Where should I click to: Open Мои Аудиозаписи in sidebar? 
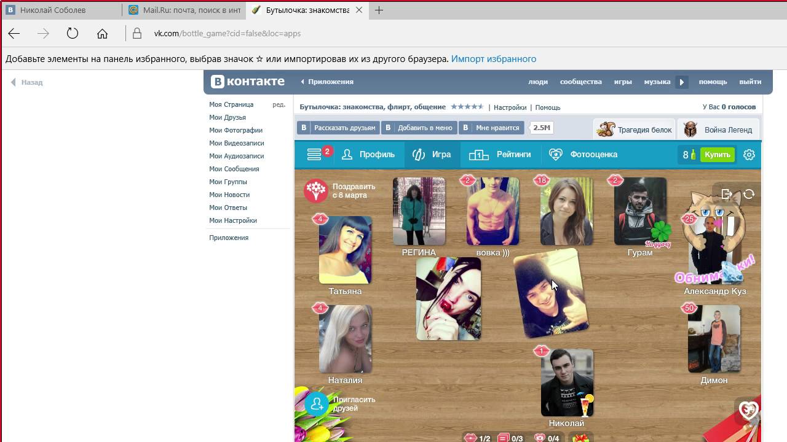[237, 156]
